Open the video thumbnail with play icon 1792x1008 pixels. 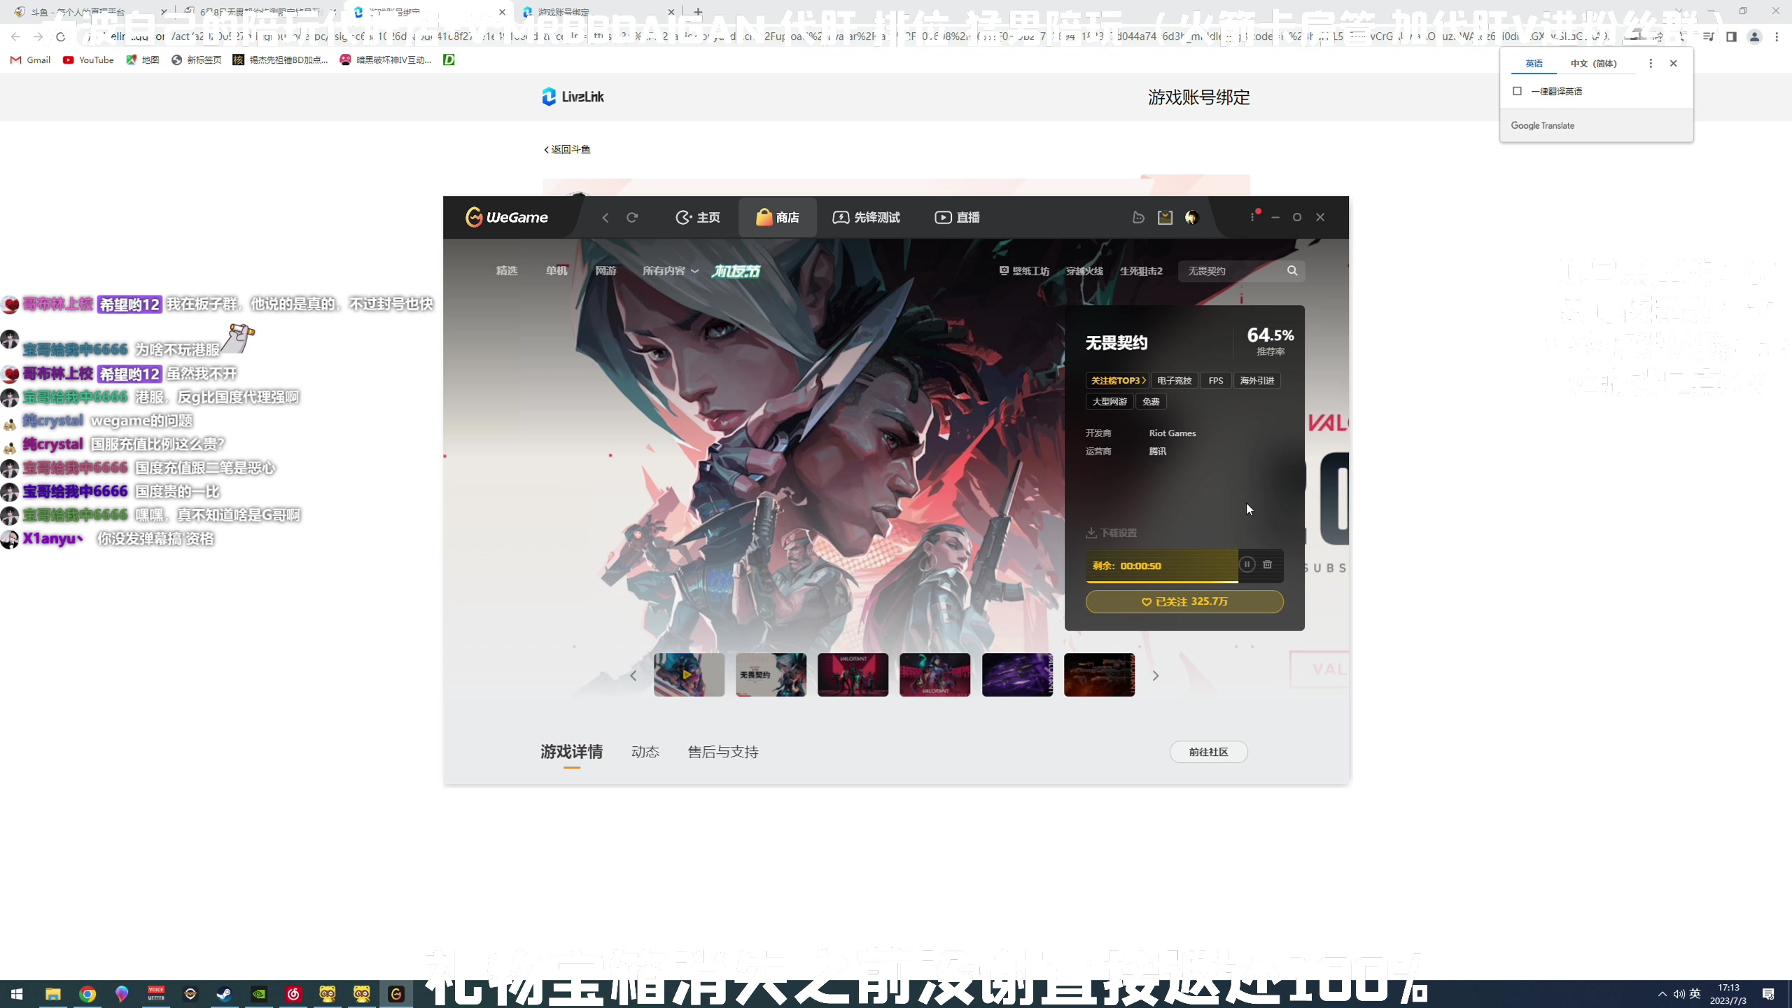(x=689, y=675)
